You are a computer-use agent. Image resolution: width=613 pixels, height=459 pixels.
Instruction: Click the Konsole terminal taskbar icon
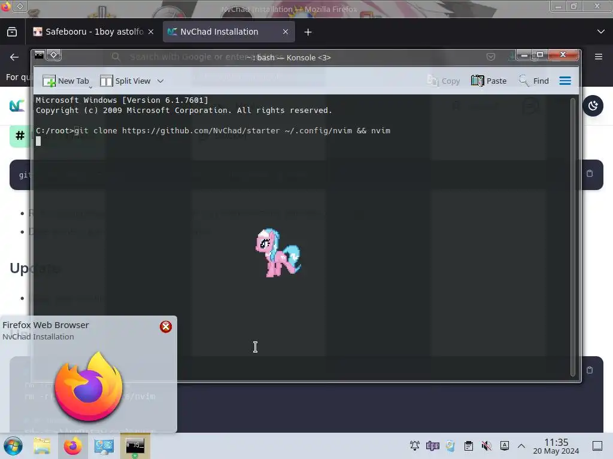135,446
